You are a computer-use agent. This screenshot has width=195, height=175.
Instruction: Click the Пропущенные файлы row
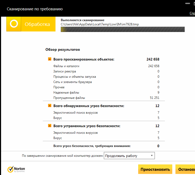point(106,98)
